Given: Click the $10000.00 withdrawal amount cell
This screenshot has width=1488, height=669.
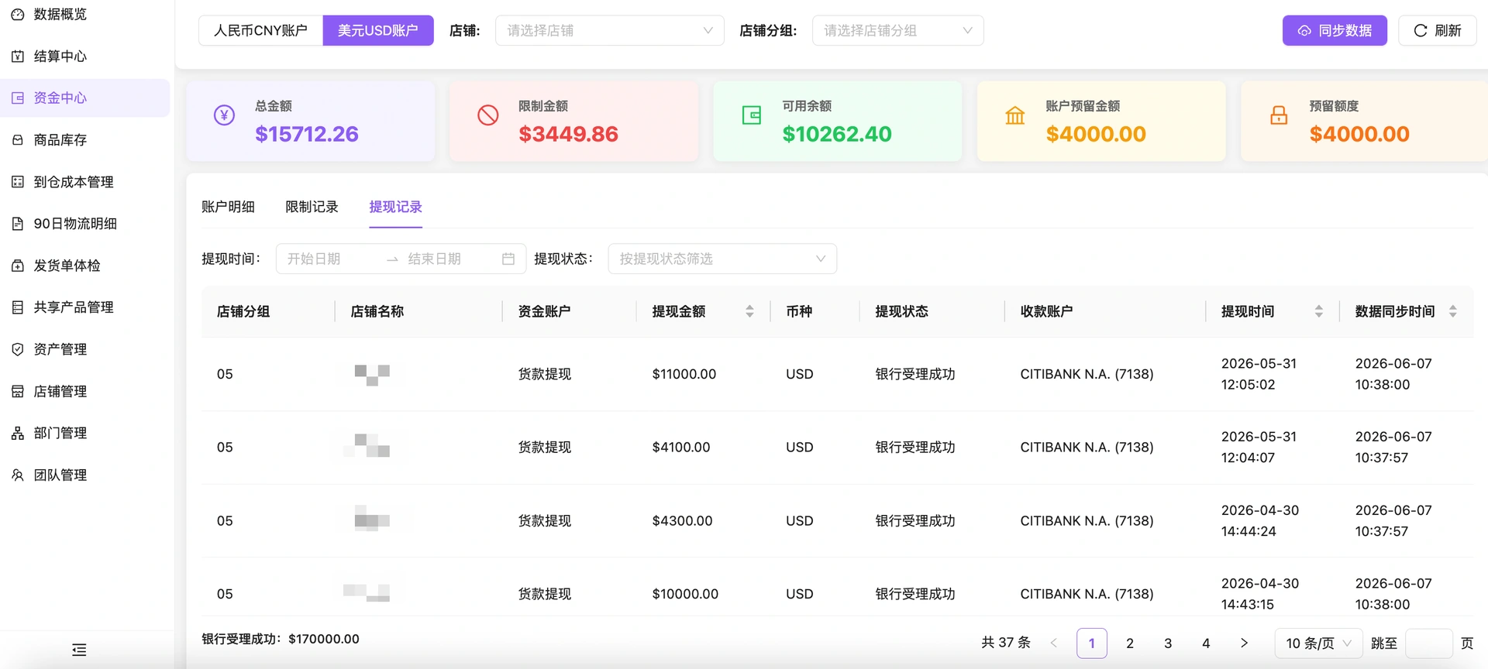Looking at the screenshot, I should point(685,594).
